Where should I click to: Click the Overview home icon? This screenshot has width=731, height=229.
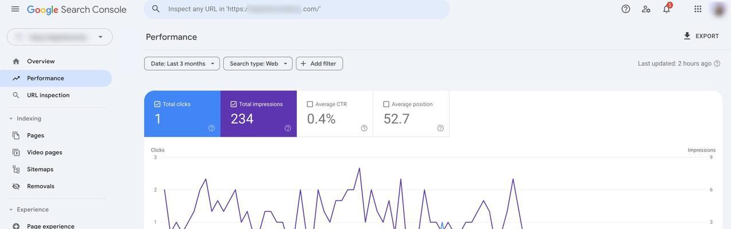(16, 61)
